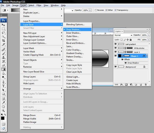Select the Blur tool
Screen dimensions: 154x133
(x=4, y=73)
